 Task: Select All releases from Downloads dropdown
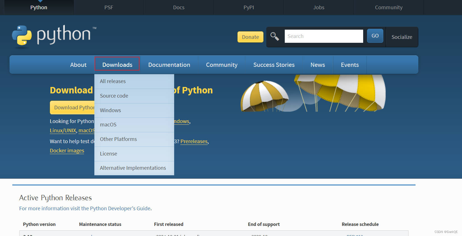click(x=134, y=81)
